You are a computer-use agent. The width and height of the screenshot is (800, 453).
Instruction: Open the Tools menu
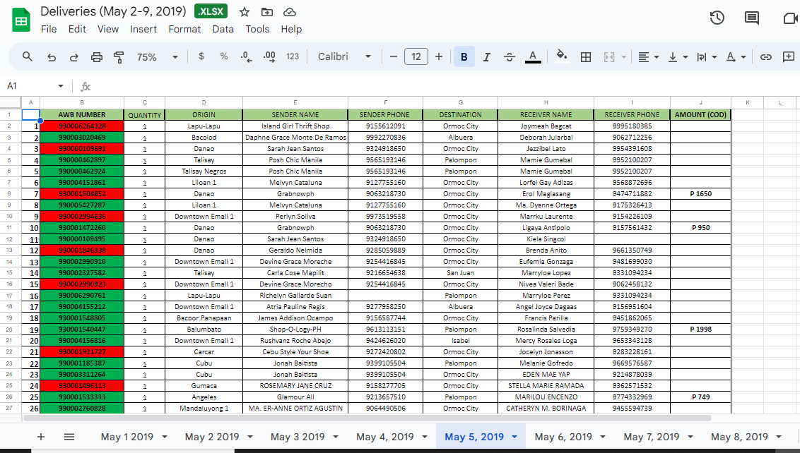(x=257, y=29)
